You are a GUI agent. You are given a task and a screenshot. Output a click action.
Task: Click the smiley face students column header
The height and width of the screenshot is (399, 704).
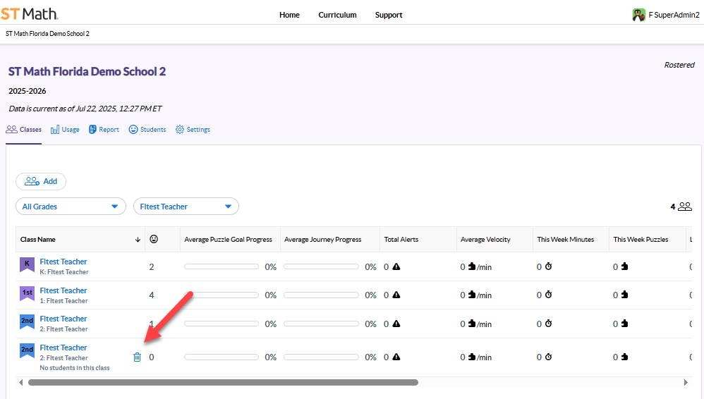pyautogui.click(x=154, y=240)
